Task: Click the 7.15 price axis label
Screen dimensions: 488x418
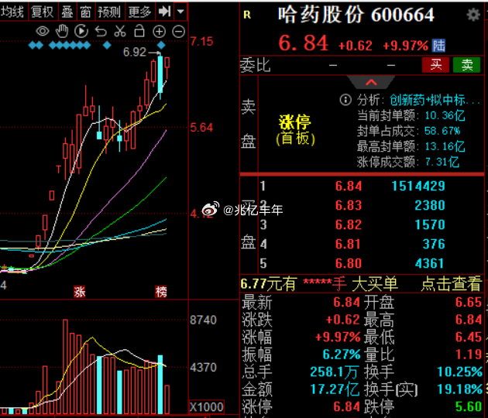Action: pos(201,41)
